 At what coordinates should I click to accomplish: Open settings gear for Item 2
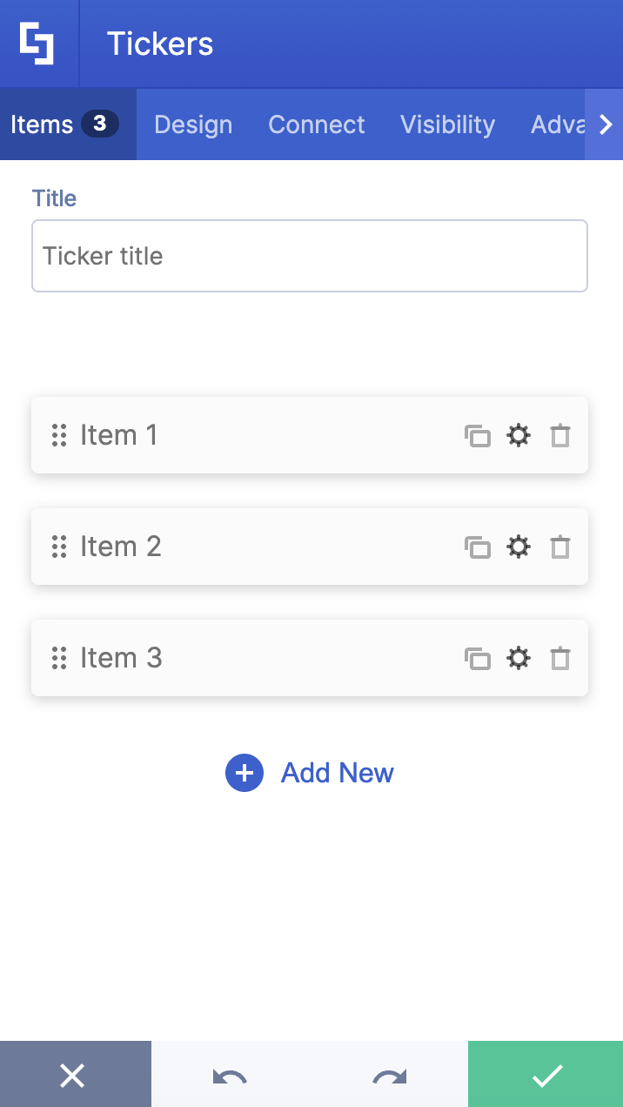519,547
